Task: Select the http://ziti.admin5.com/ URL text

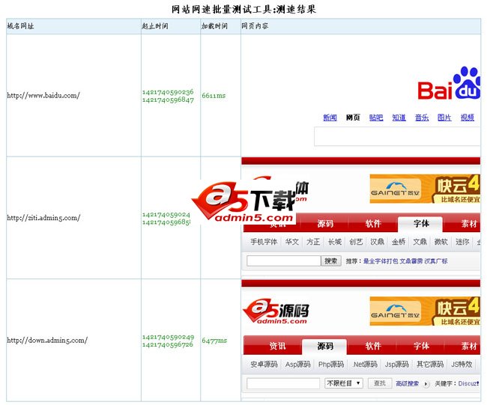Action: click(43, 218)
